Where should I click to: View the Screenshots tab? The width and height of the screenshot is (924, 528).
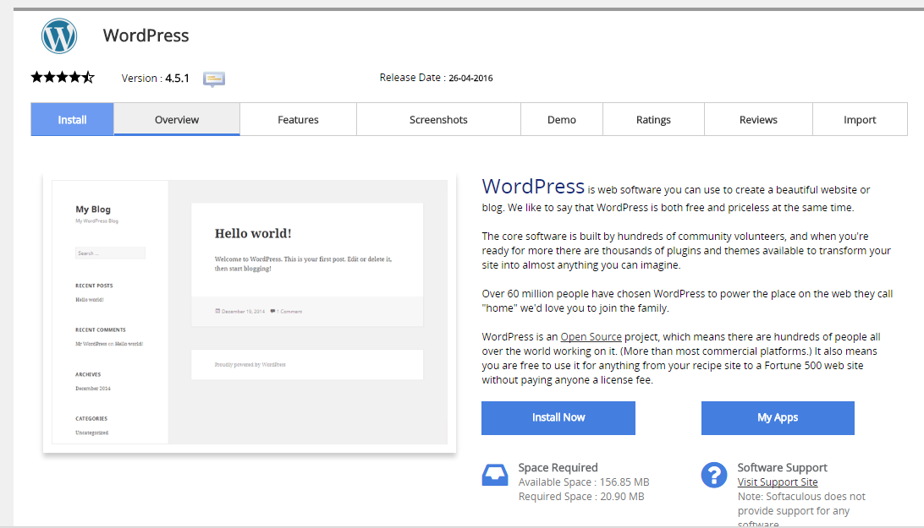point(438,119)
